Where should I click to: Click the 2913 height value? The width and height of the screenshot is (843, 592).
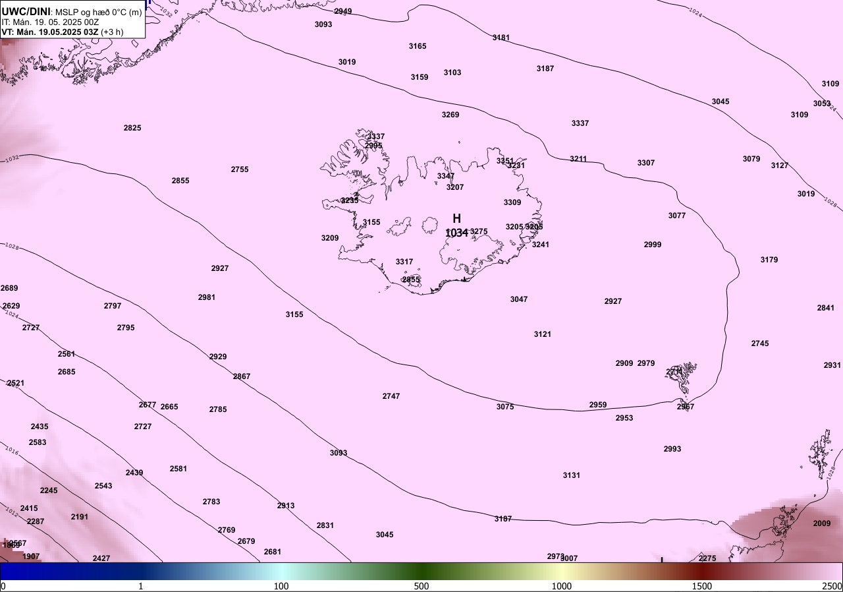coord(286,506)
